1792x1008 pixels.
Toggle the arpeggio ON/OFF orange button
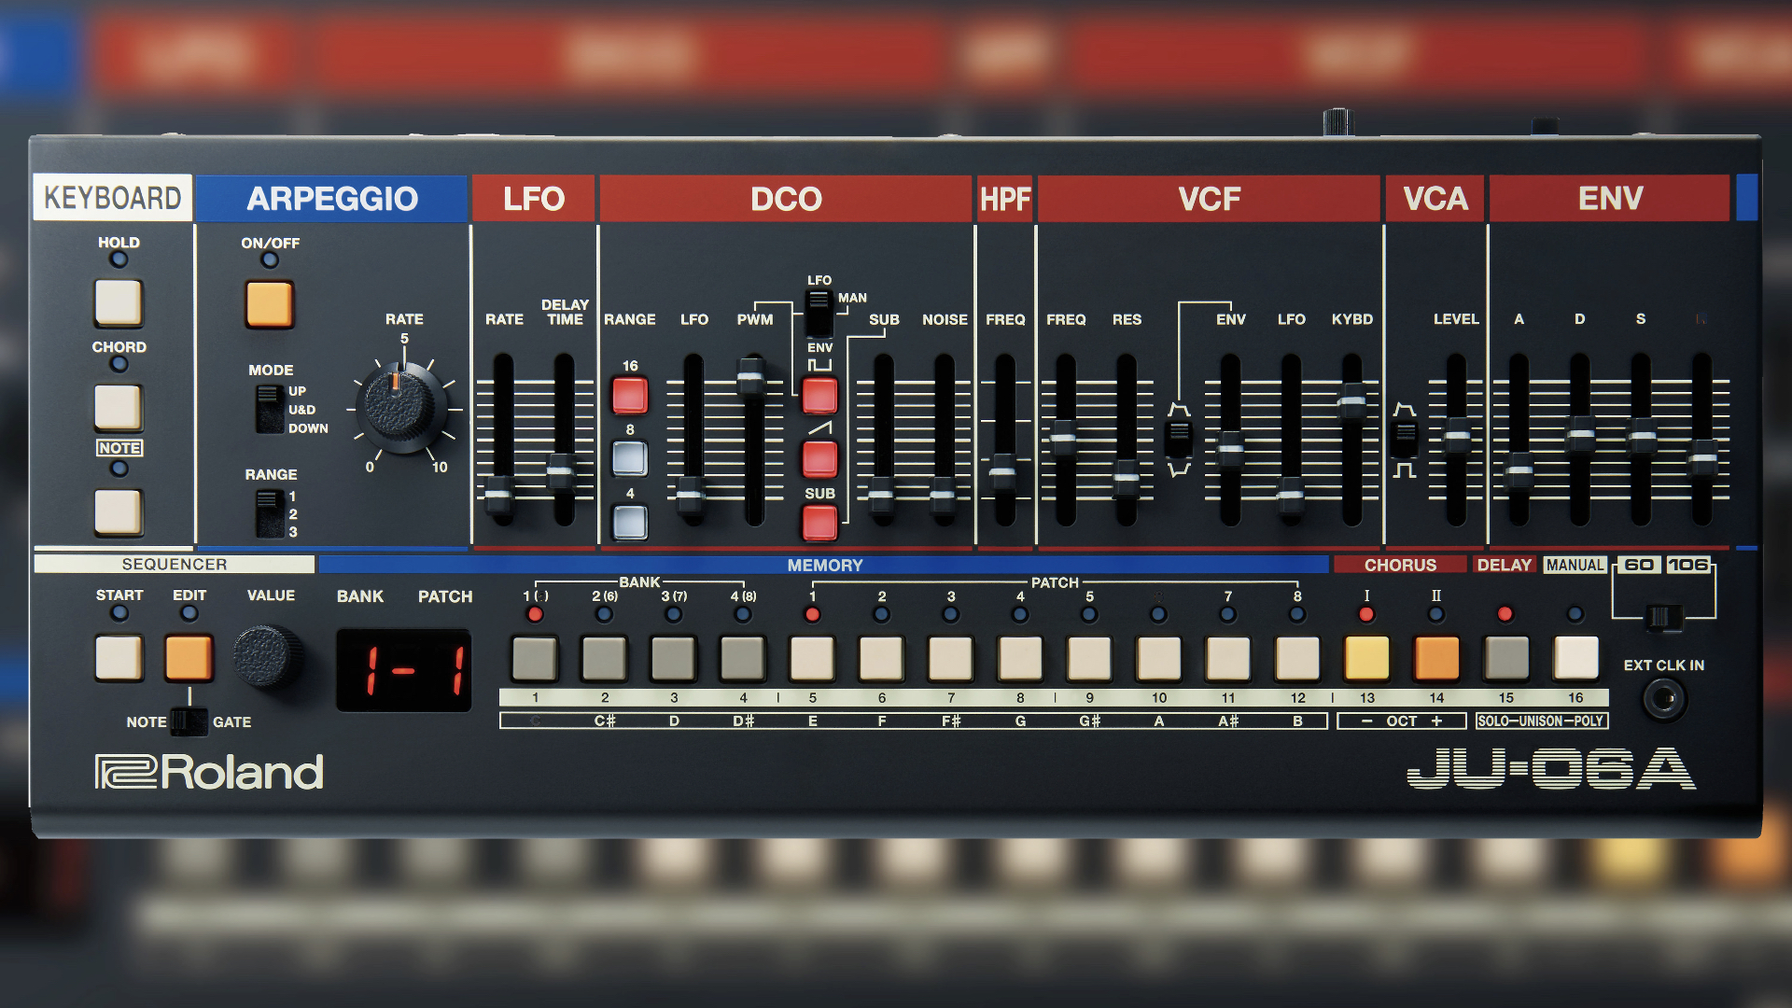[x=269, y=304]
